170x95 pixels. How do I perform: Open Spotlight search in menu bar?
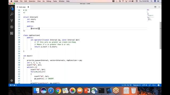point(151,1)
